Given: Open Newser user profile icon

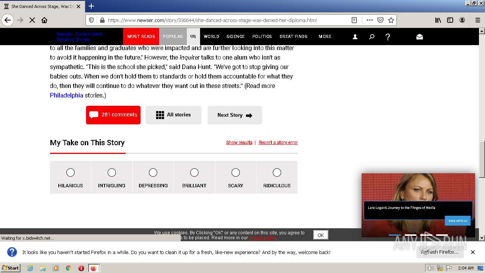Looking at the screenshot, I should tap(355, 37).
